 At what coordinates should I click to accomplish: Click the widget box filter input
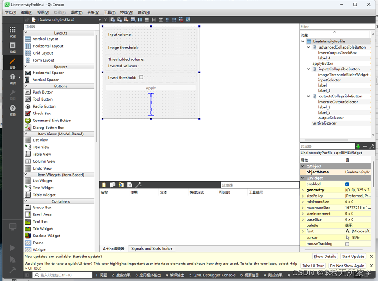click(61, 27)
